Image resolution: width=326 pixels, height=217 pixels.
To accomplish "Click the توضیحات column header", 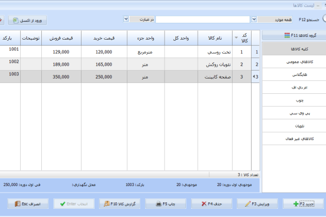I will coord(31,38).
